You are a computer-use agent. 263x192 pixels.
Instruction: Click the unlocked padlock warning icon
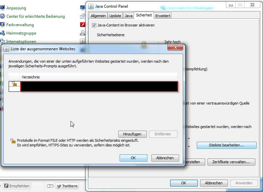[x=13, y=141]
